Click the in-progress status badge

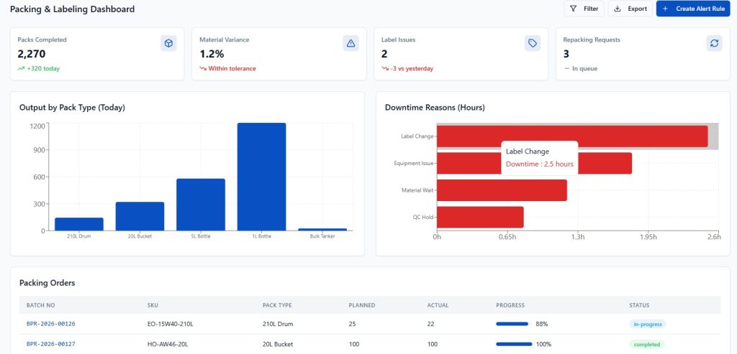point(647,324)
